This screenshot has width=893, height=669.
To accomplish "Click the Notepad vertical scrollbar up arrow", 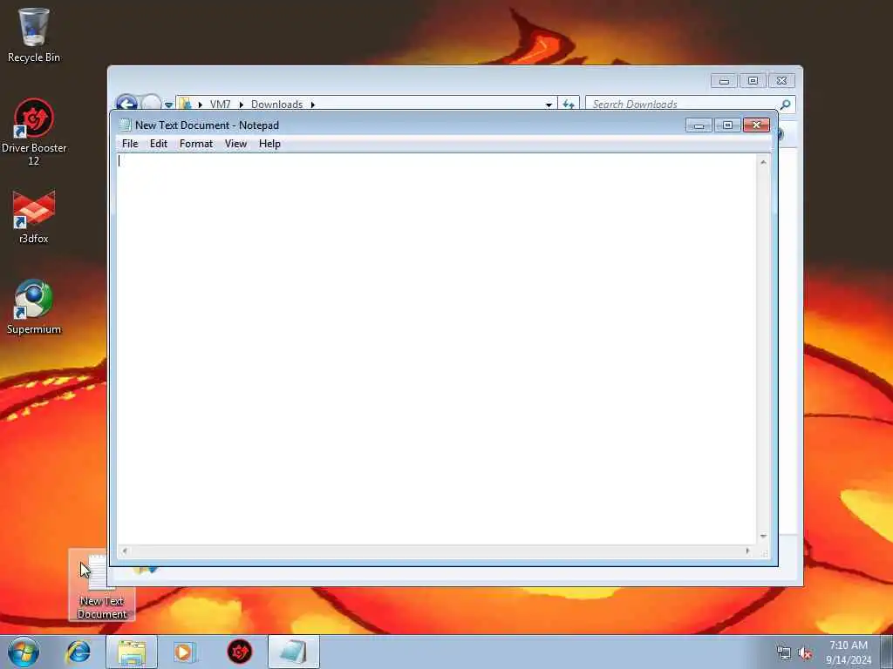I will [763, 162].
